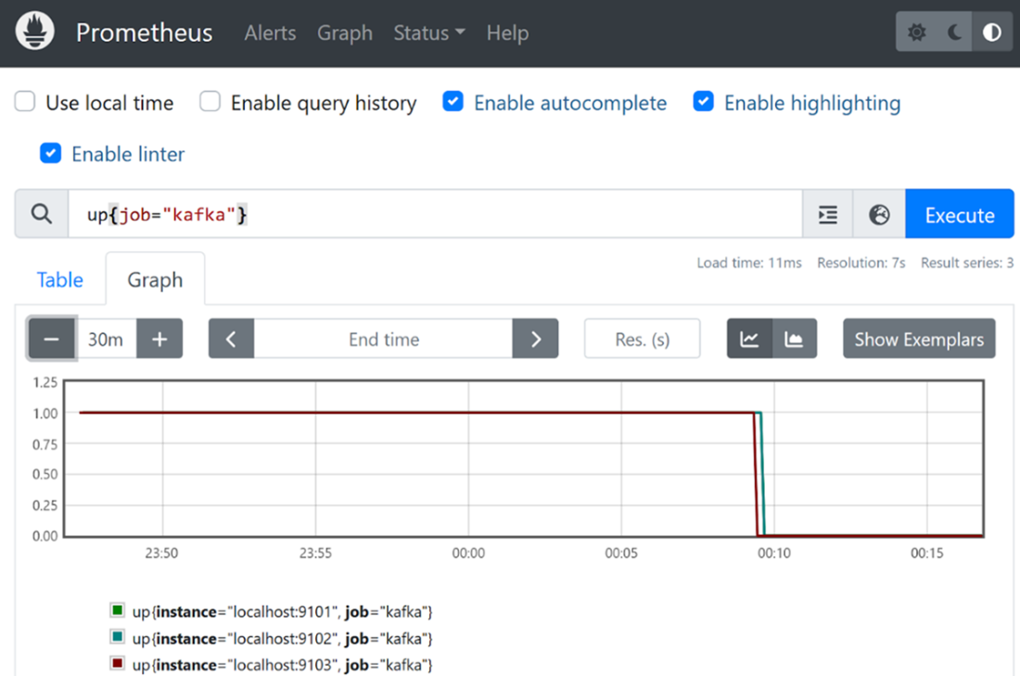Disable Enable autocomplete checkbox

(453, 101)
